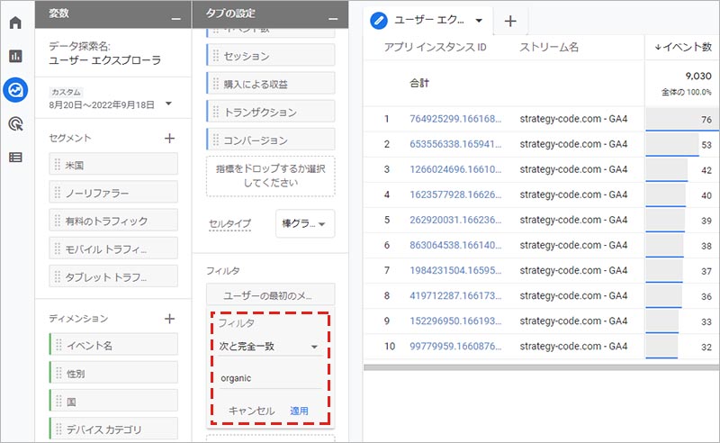Screen dimensions: 720x443
Task: Open the Advertising icon in sidebar
Action: (x=15, y=123)
